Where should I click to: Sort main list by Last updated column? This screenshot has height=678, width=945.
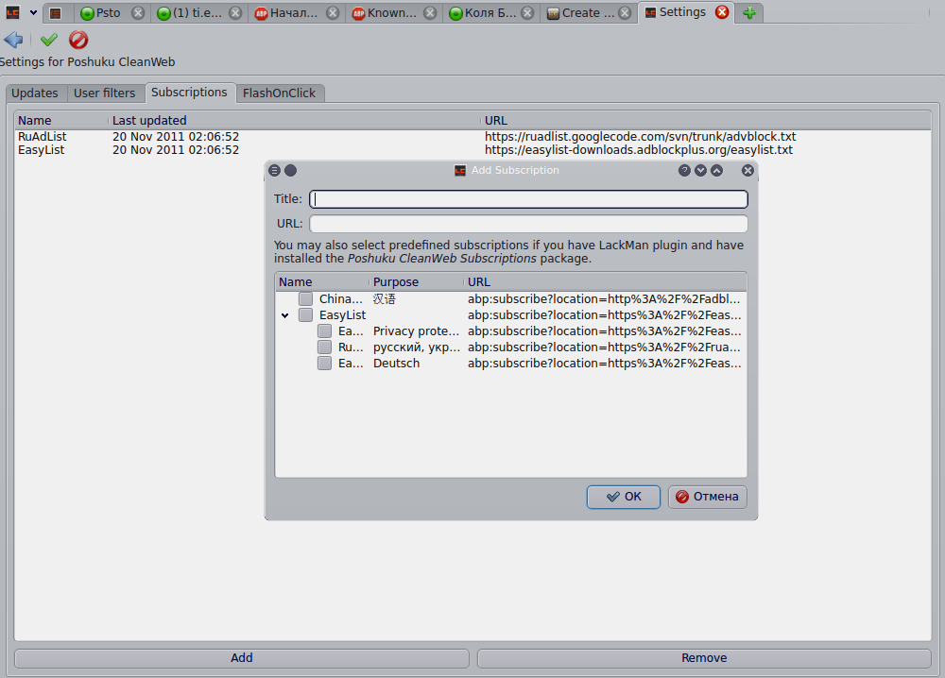tap(295, 121)
